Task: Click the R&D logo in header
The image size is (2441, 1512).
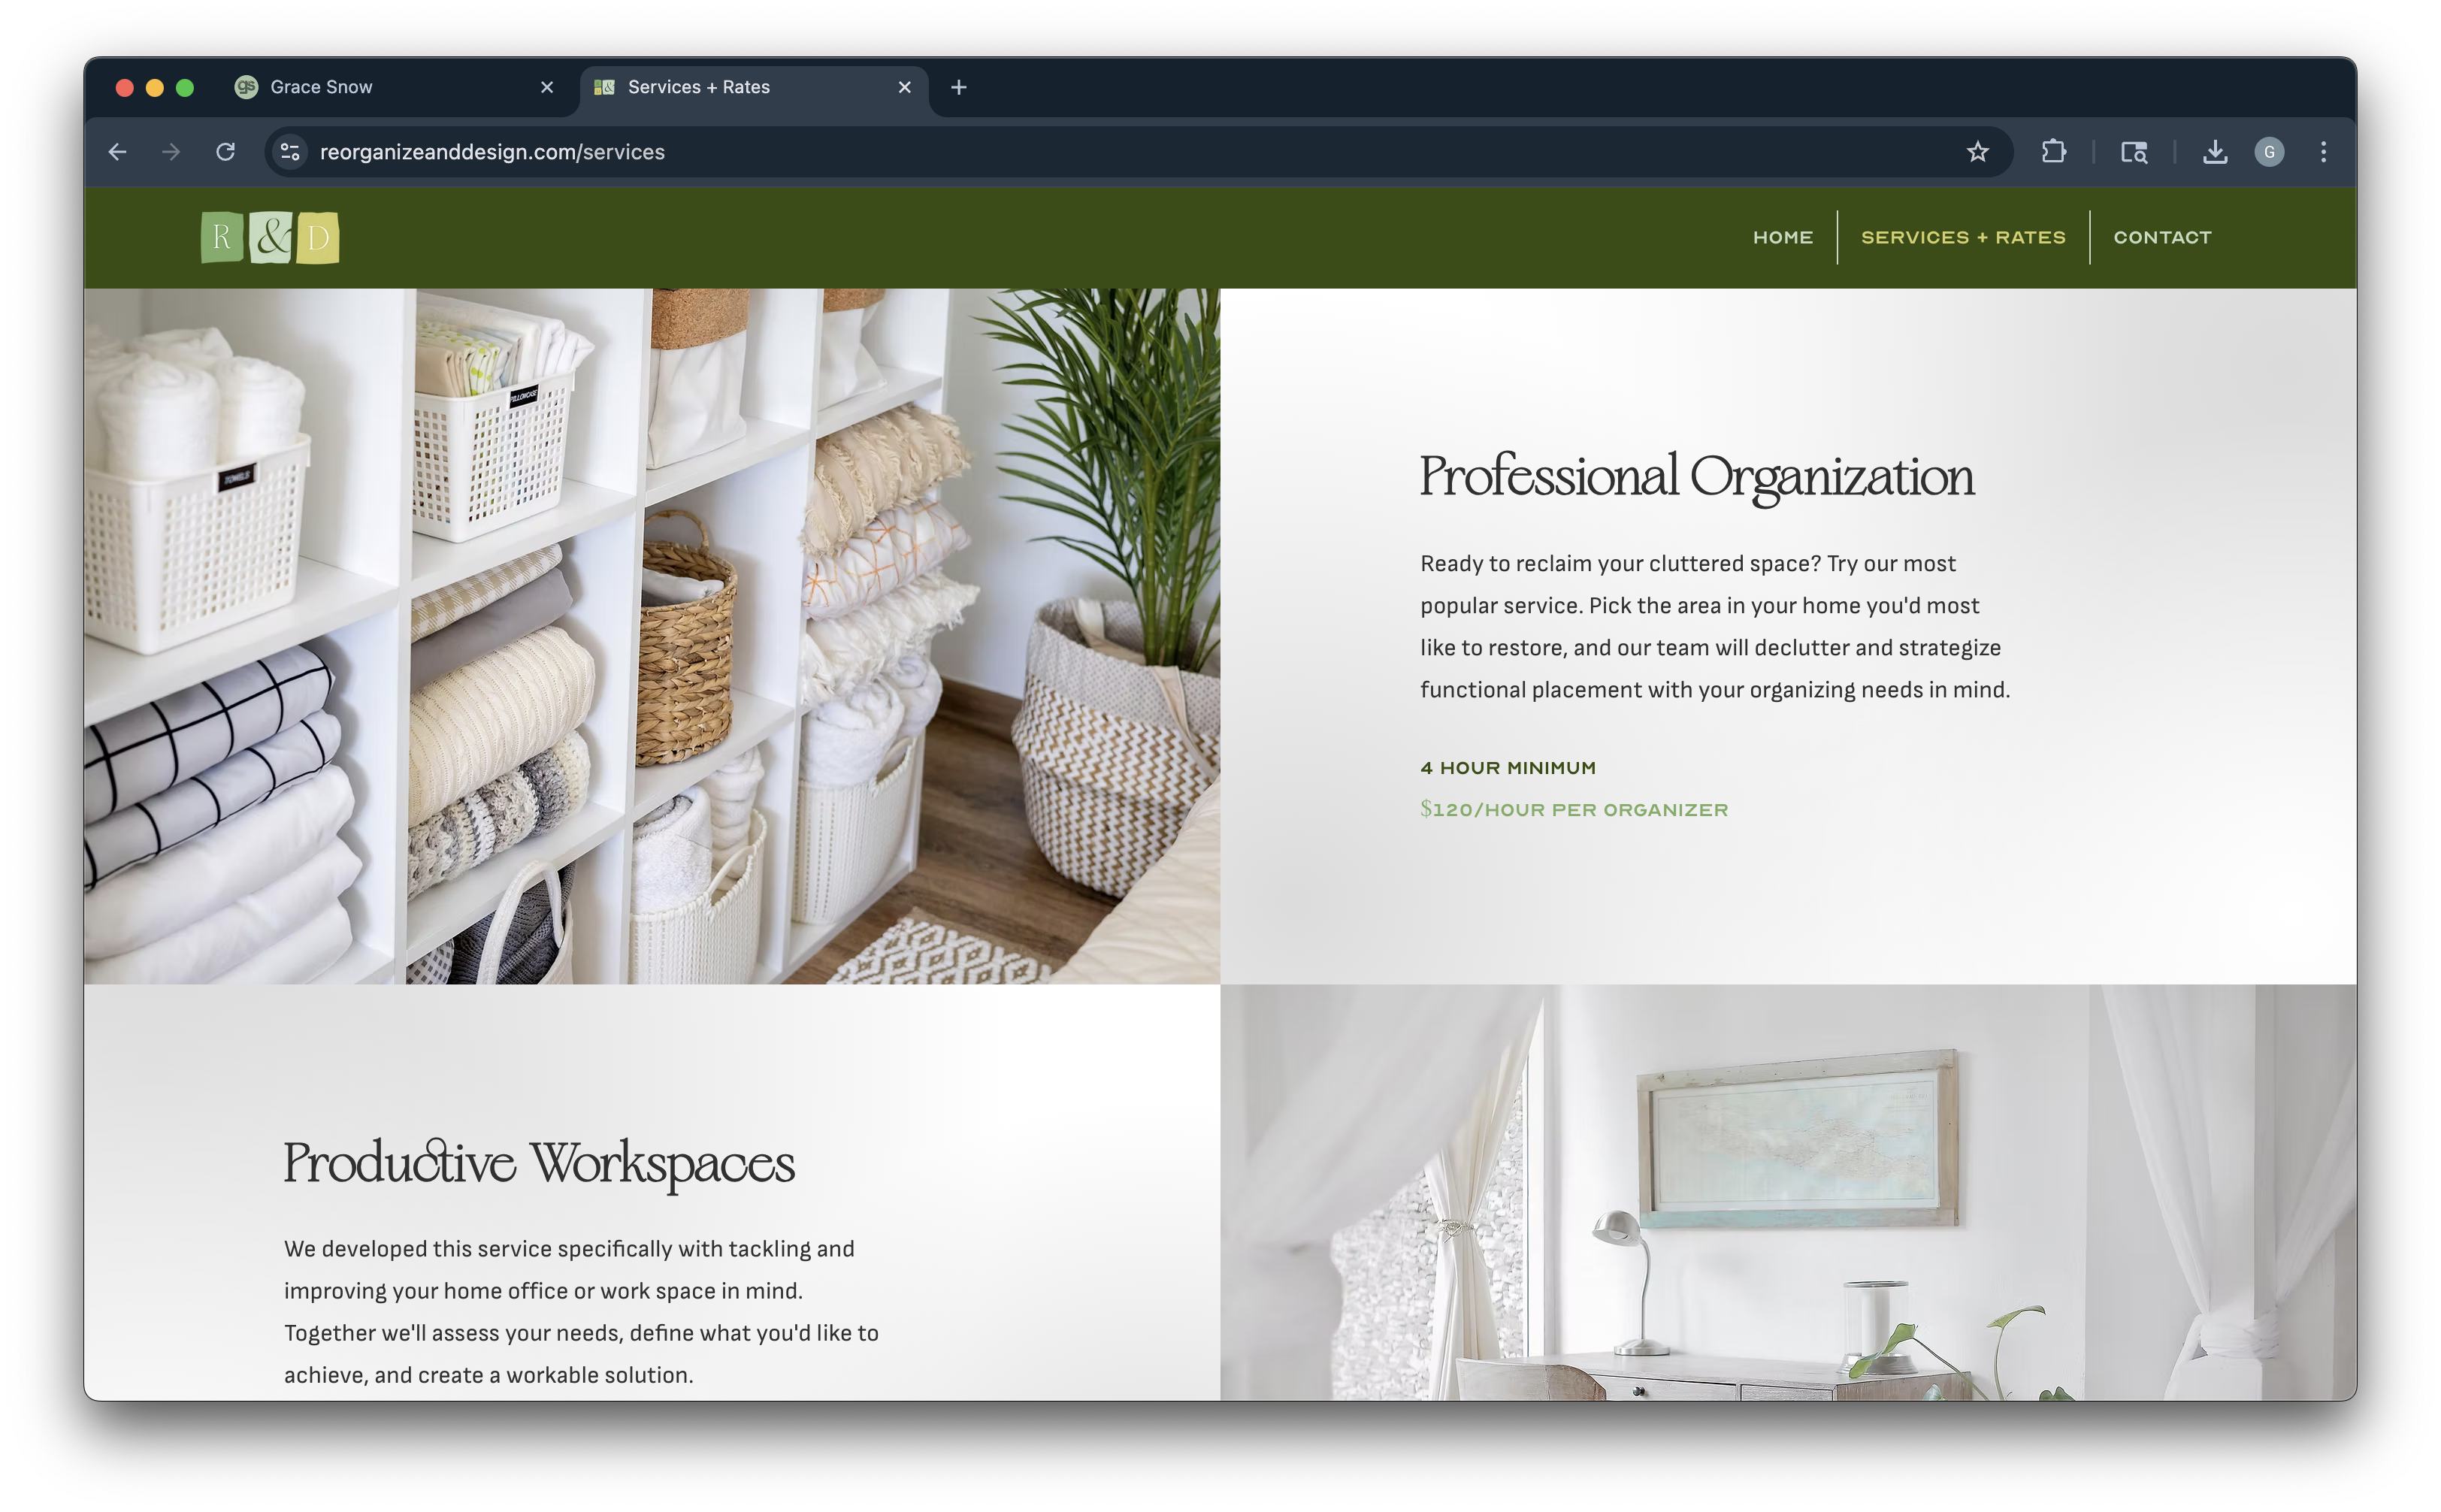Action: (270, 238)
